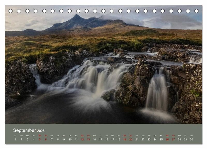Click the 2026 year label
The height and width of the screenshot is (149, 207).
(x=41, y=131)
